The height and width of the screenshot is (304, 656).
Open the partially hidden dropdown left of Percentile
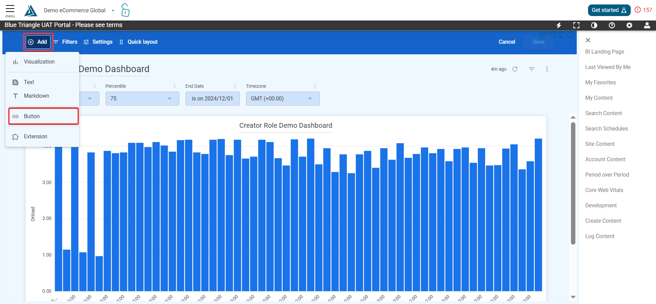(x=89, y=98)
